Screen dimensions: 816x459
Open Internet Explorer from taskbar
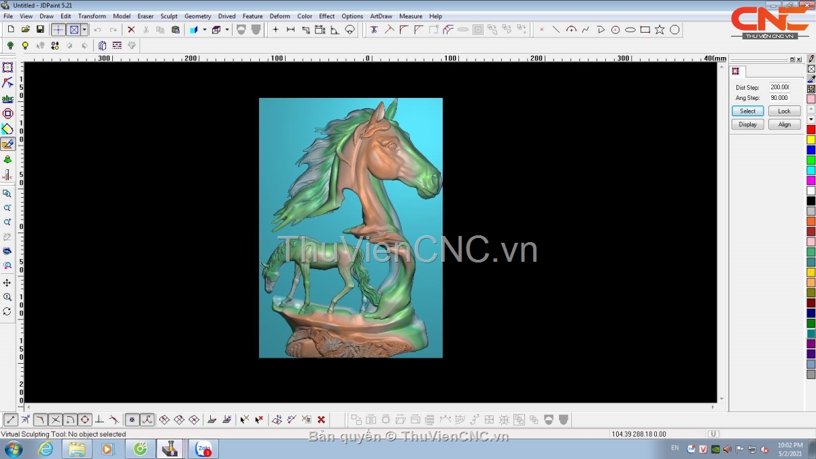click(46, 449)
